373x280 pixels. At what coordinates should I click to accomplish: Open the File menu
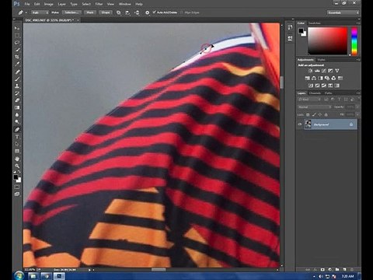pyautogui.click(x=27, y=4)
